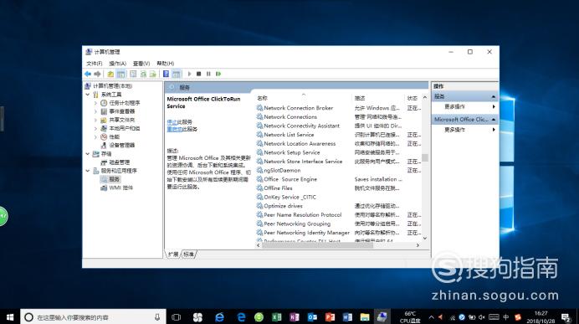Sort by the 描述 column header
The width and height of the screenshot is (579, 324).
point(378,98)
